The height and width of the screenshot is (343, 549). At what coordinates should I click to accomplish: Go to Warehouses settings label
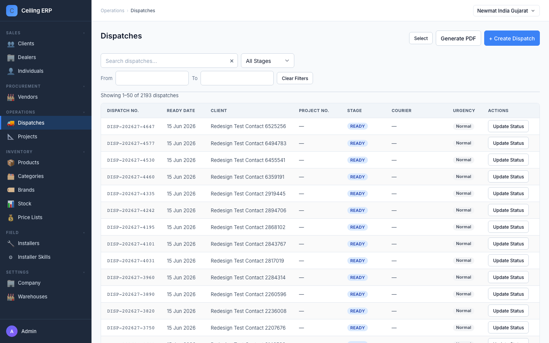[32, 297]
